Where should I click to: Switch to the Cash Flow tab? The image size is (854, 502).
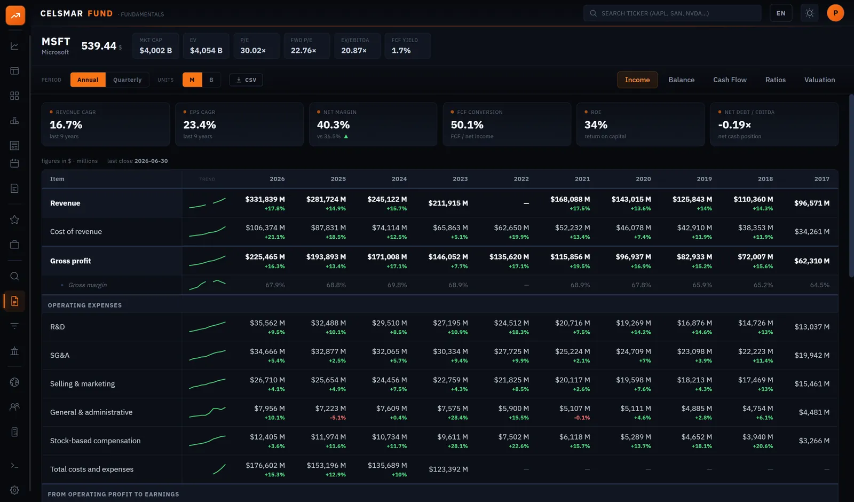pos(730,80)
